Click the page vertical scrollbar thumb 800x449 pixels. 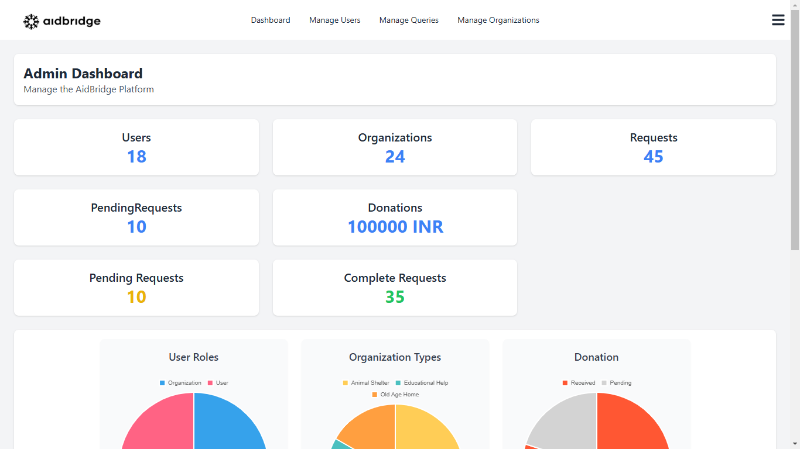tap(795, 129)
